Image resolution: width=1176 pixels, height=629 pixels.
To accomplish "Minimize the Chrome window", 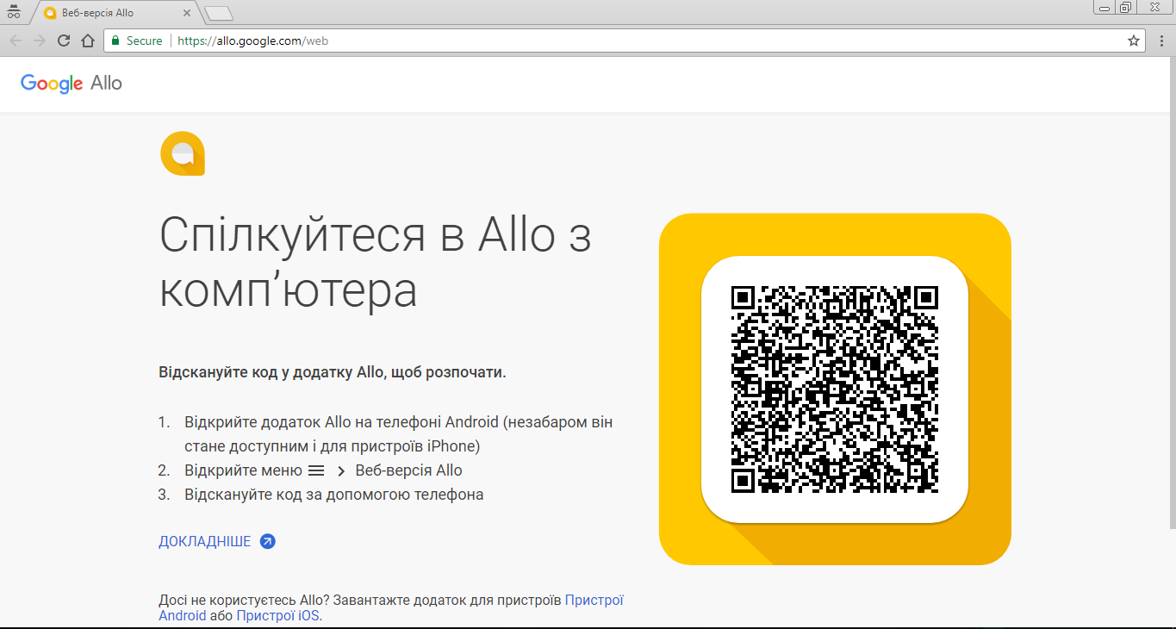I will point(1105,8).
